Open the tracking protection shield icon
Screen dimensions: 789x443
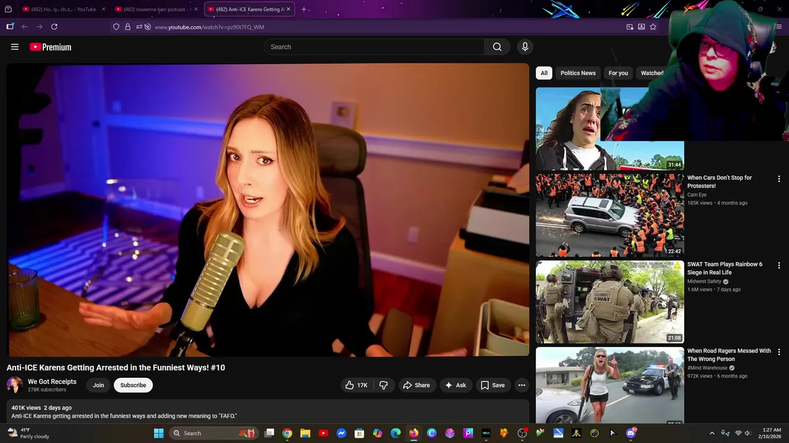tap(116, 27)
